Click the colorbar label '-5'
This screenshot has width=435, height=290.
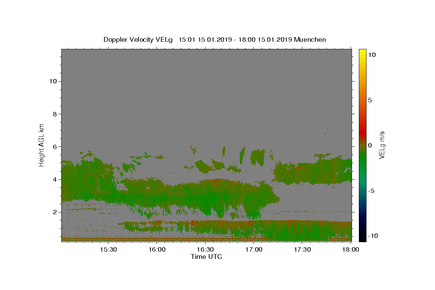tap(371, 191)
